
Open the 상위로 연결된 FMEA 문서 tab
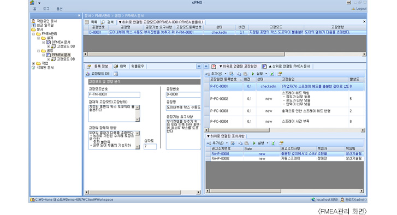point(287,66)
